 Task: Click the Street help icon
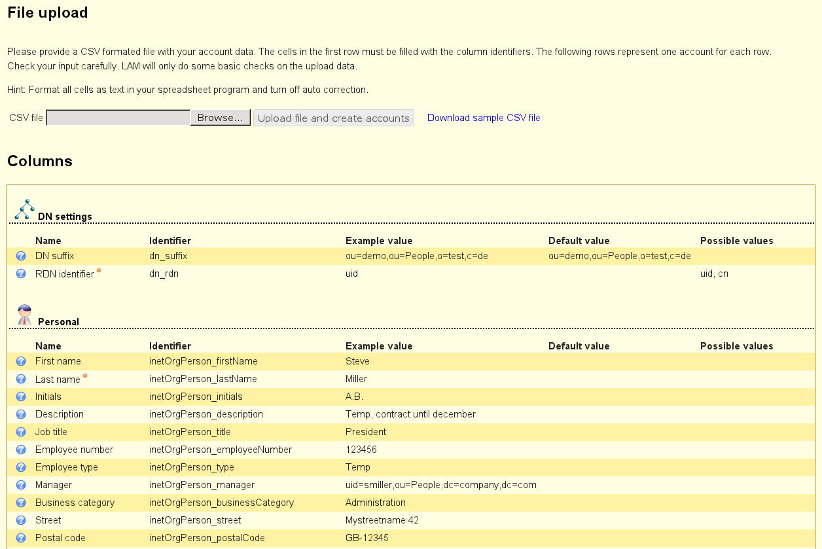[x=21, y=520]
